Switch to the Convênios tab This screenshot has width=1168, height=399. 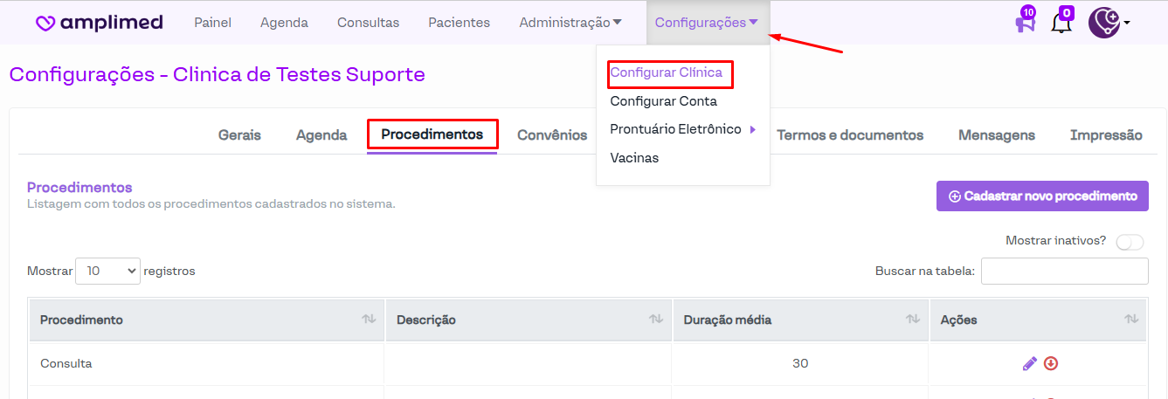tap(552, 135)
